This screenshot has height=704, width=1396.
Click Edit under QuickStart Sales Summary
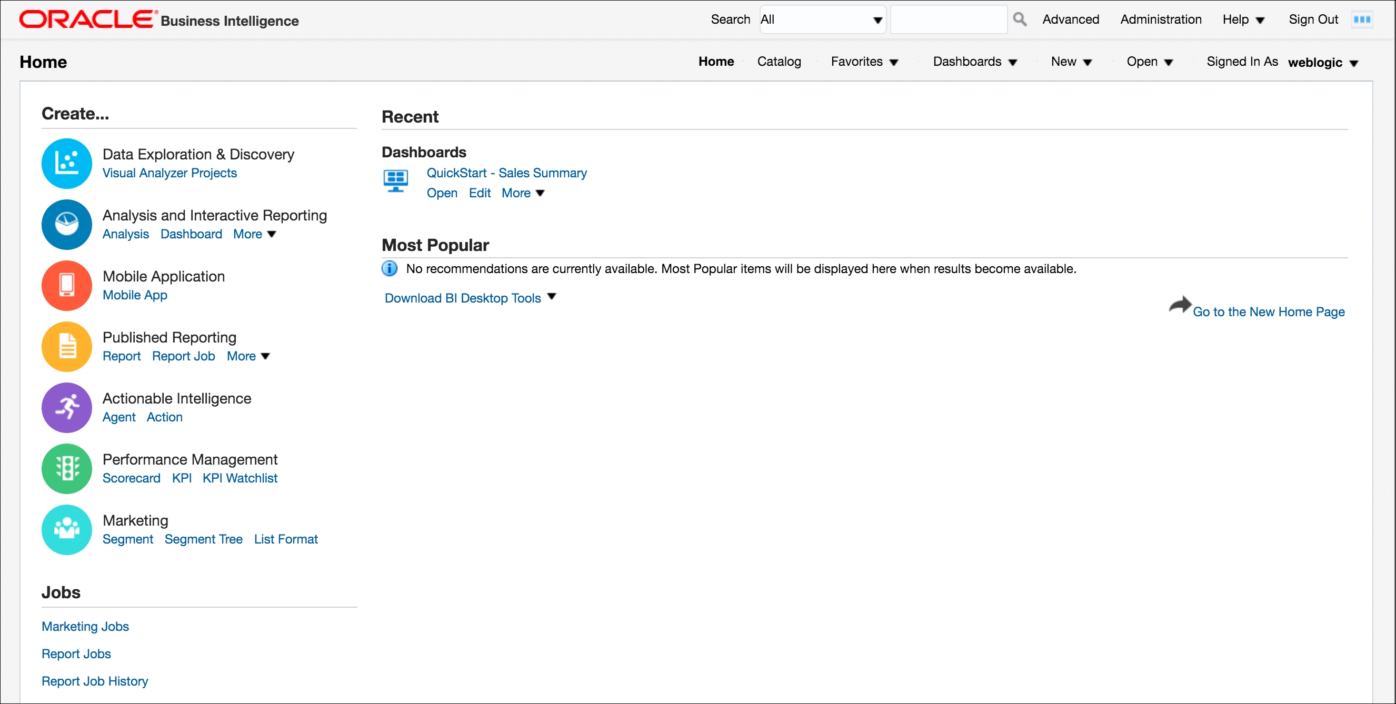pyautogui.click(x=480, y=193)
